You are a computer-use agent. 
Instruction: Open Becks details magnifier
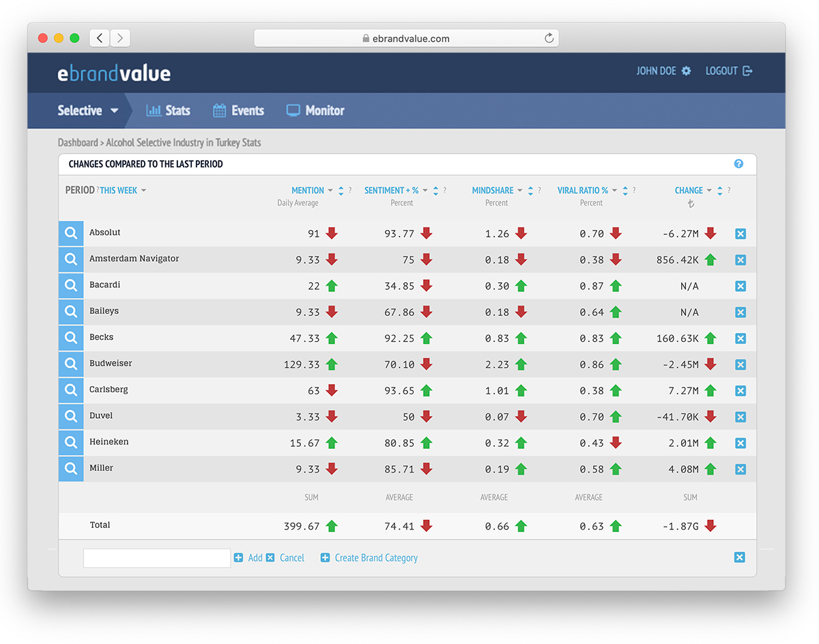pyautogui.click(x=71, y=338)
